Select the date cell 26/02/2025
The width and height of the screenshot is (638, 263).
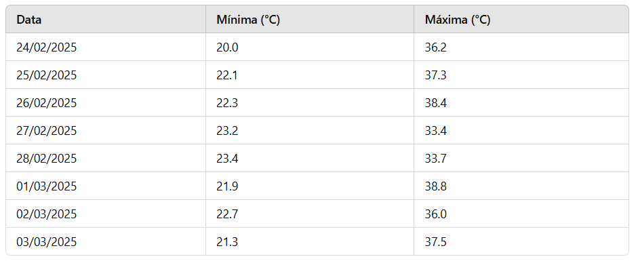click(46, 103)
